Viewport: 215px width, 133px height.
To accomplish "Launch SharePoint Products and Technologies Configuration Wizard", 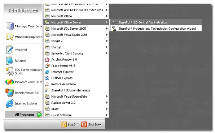I will pos(156,29).
